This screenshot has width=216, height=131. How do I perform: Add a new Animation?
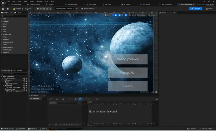[35, 99]
